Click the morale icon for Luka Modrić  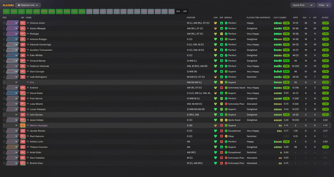[226, 104]
